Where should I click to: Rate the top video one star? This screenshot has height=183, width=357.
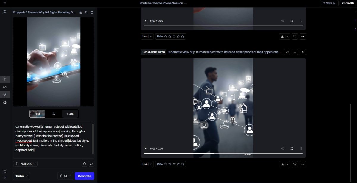point(165,36)
